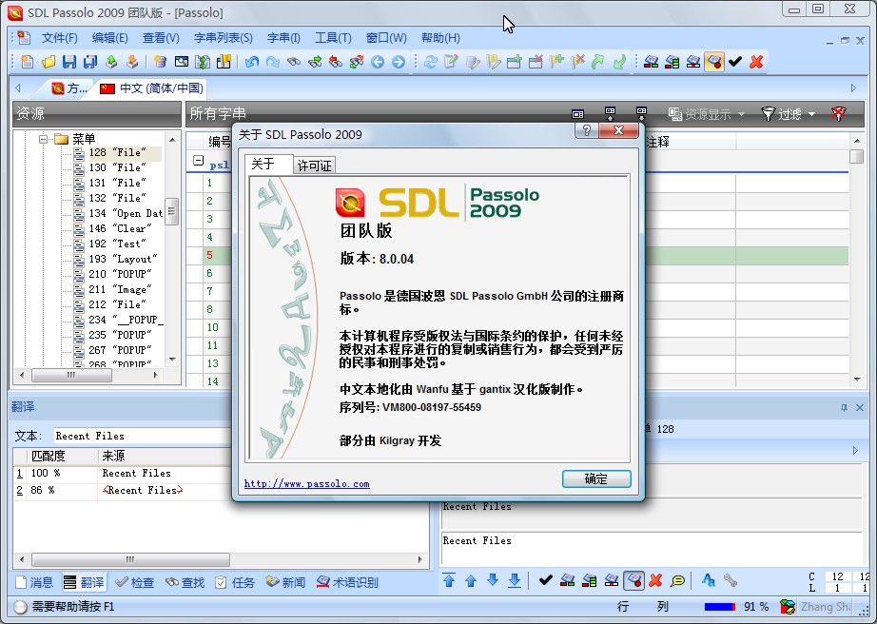Viewport: 877px width, 624px height.
Task: Click the 来源 column header
Action: (165, 456)
